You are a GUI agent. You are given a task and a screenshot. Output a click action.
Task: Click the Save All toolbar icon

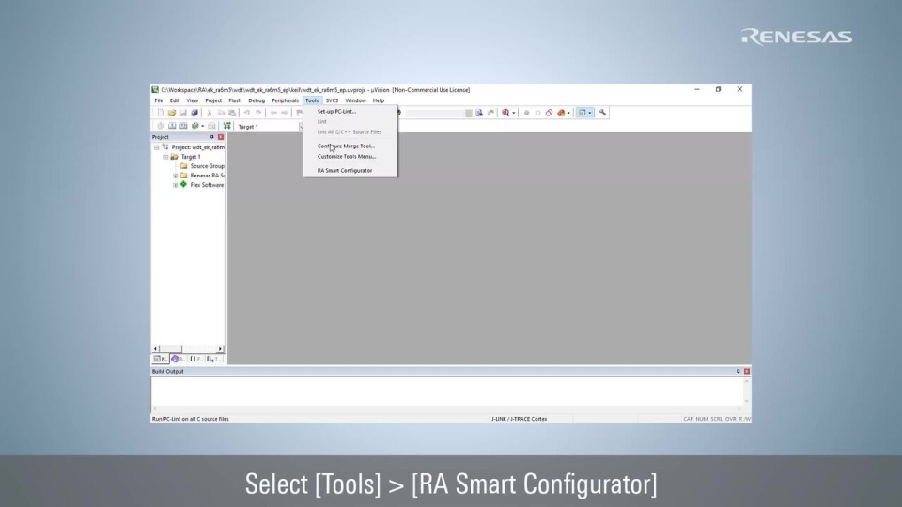point(194,113)
